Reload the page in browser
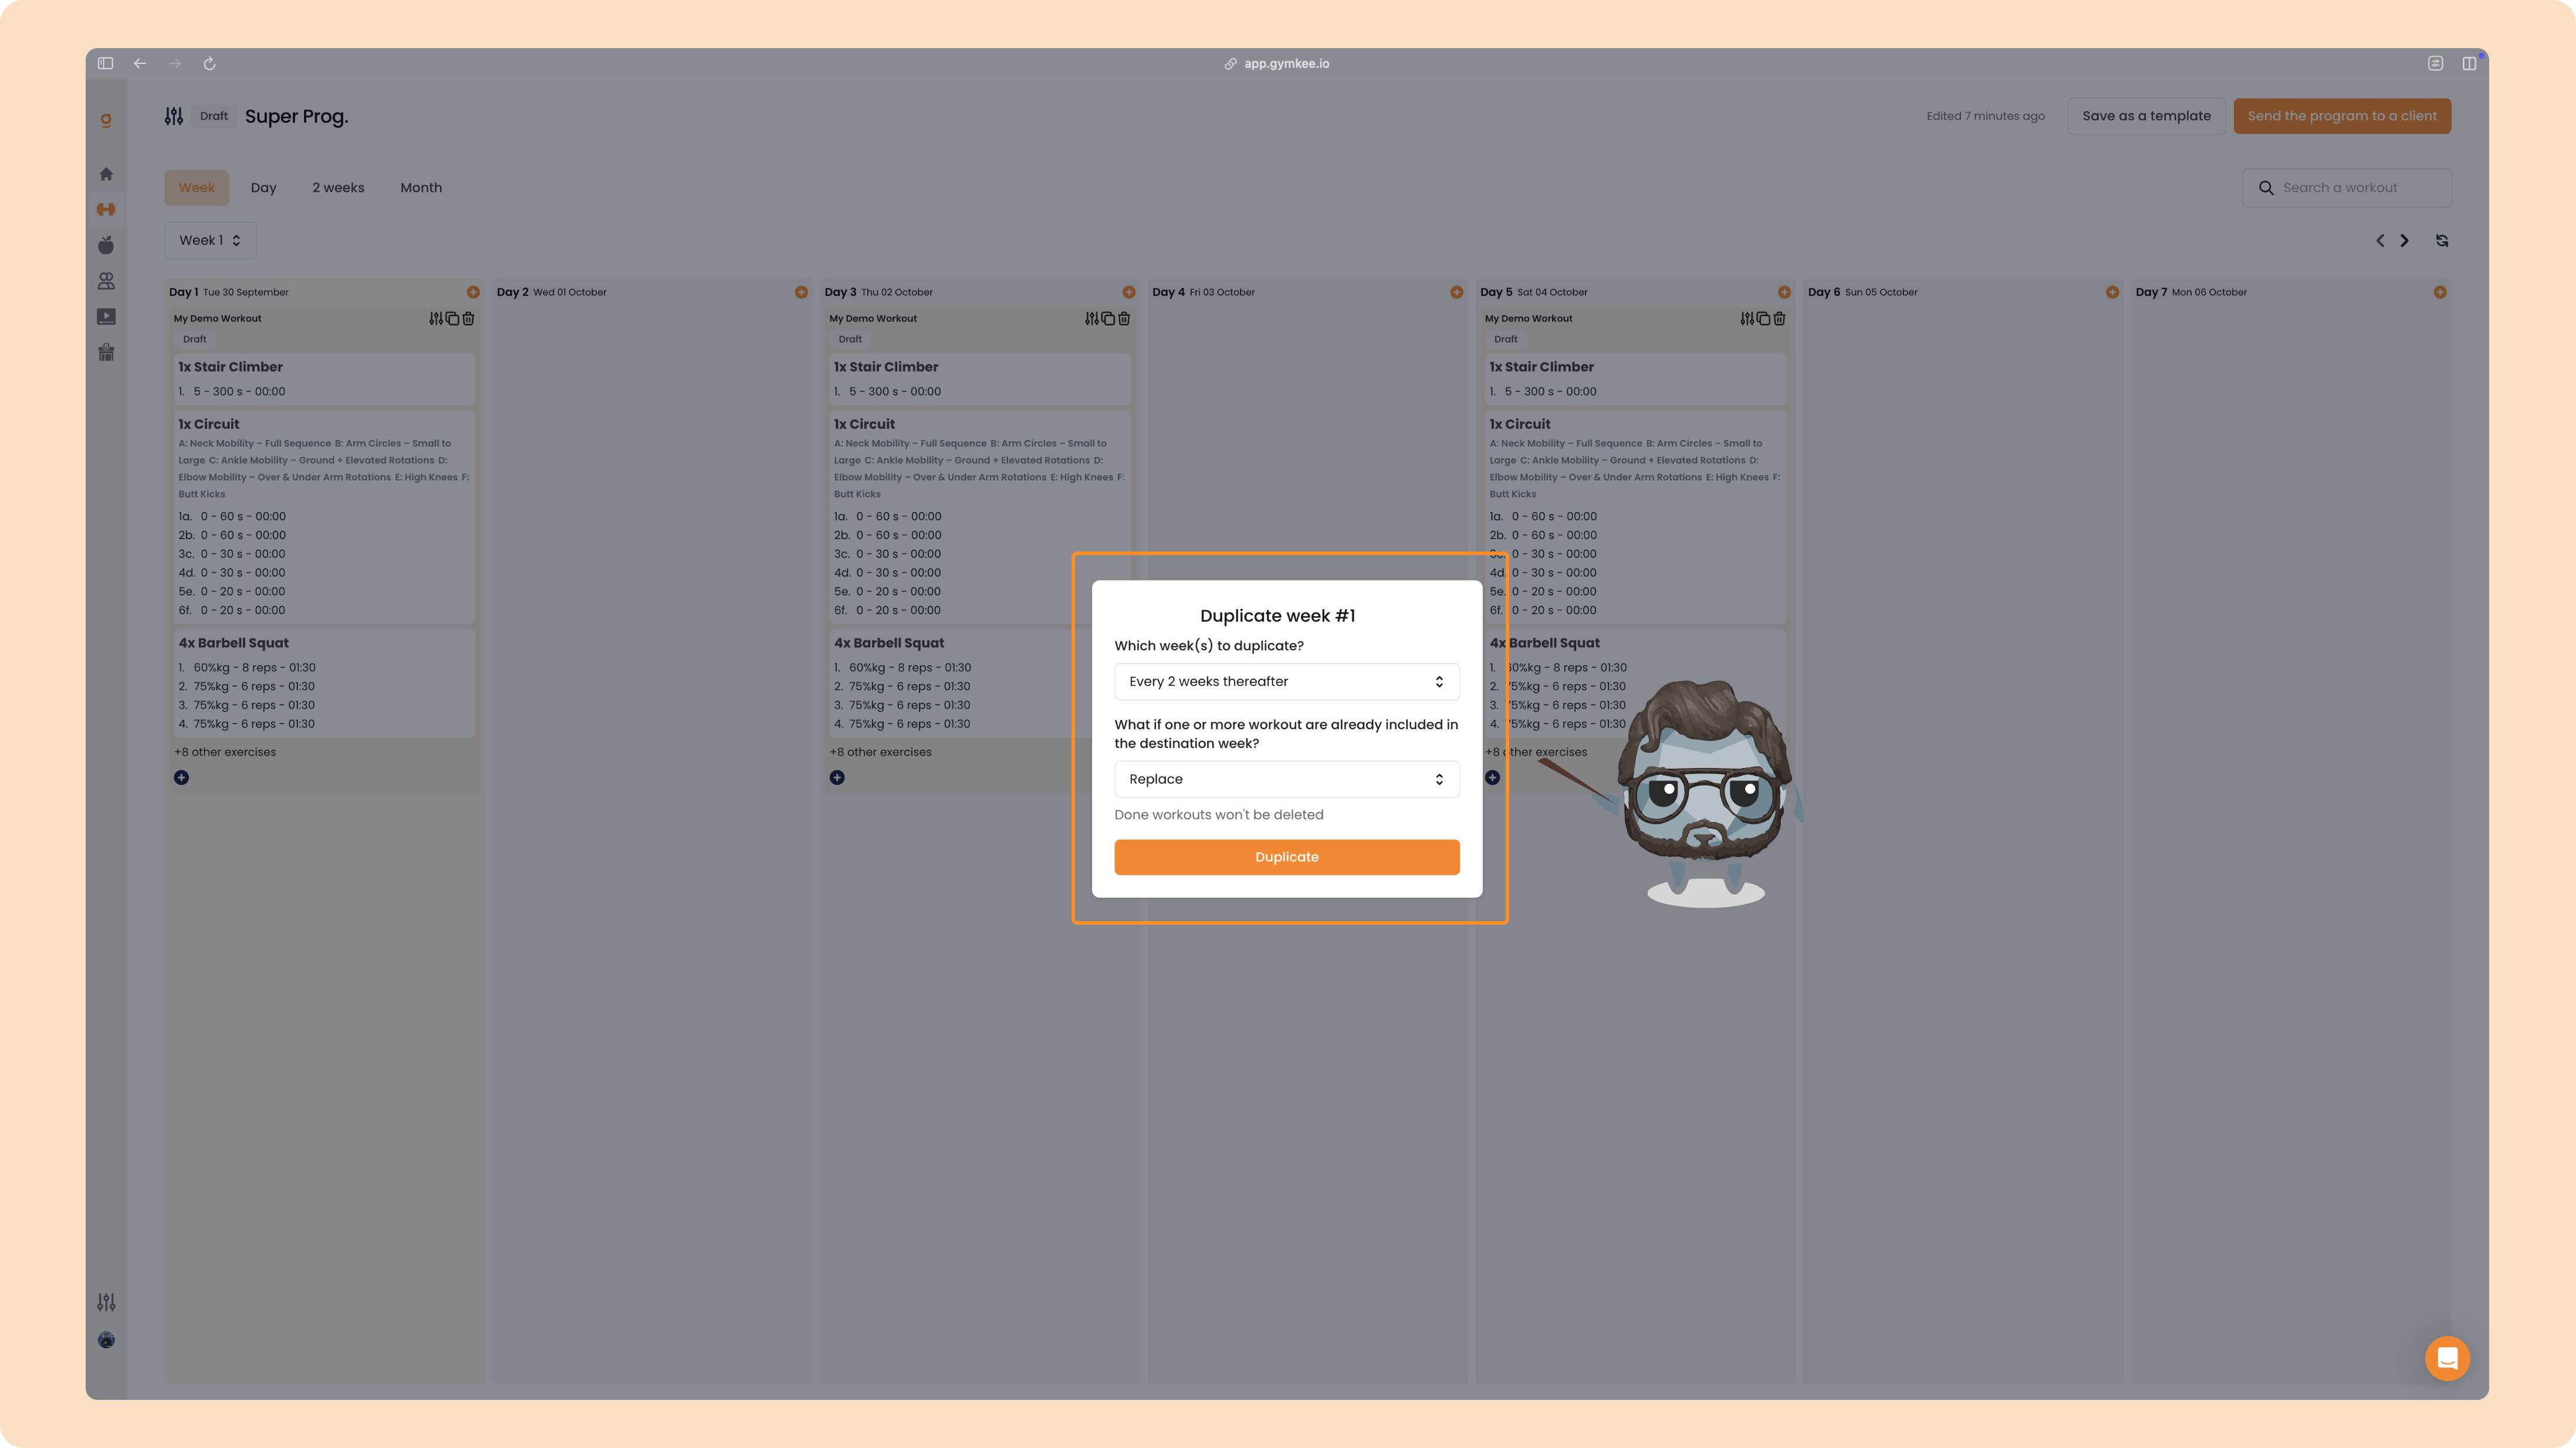 (x=209, y=63)
